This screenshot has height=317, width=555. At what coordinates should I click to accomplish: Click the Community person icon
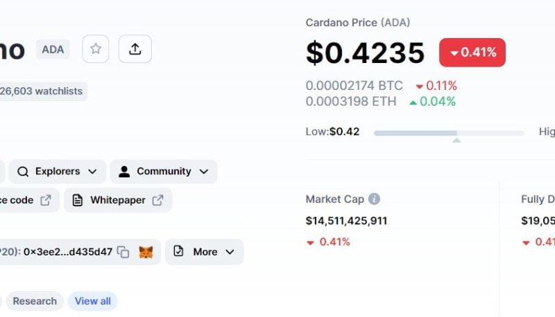124,172
